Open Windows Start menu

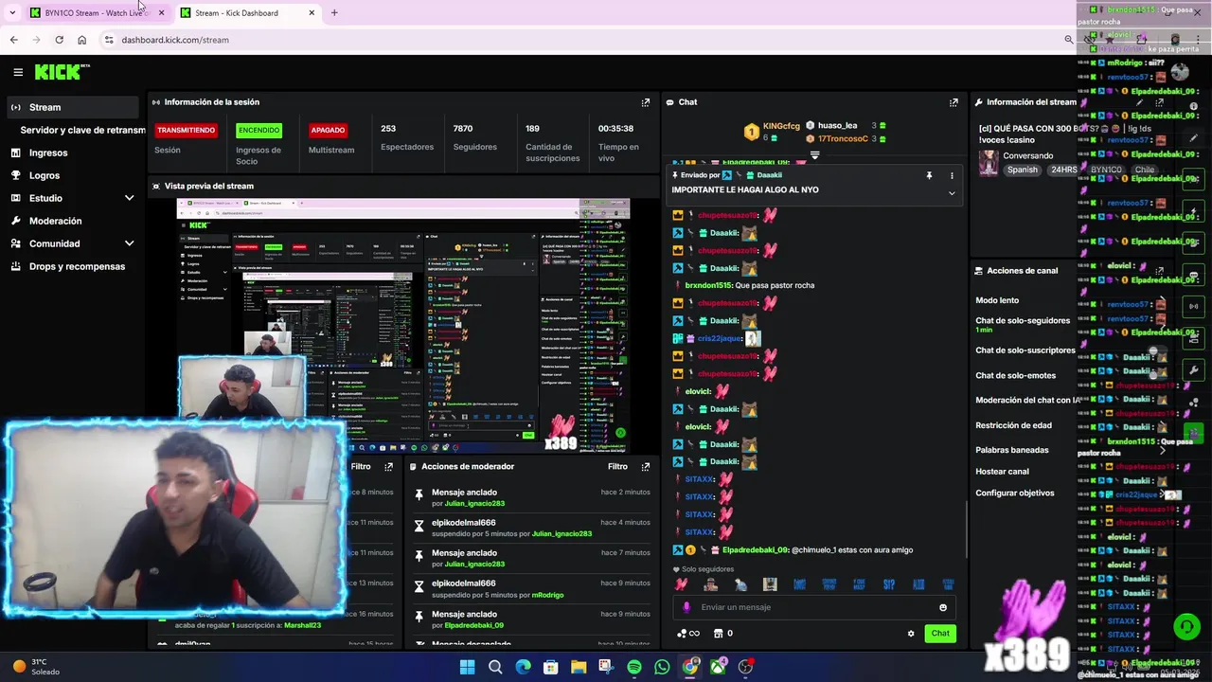point(467,667)
